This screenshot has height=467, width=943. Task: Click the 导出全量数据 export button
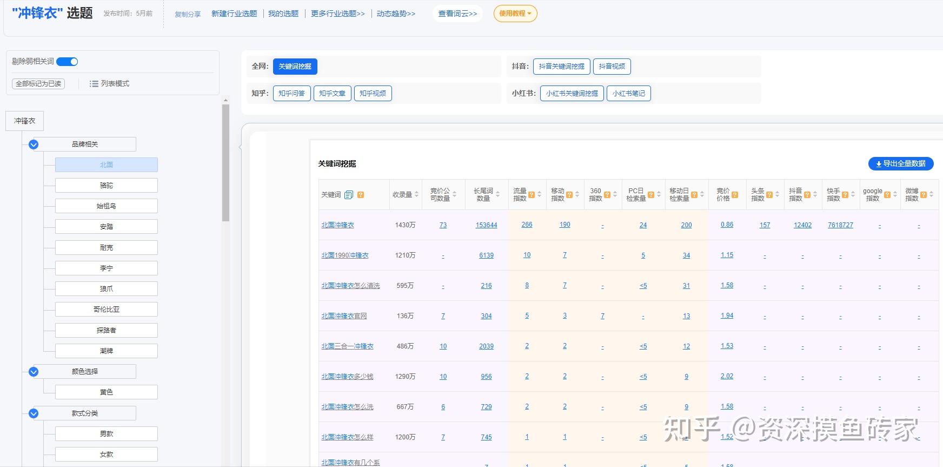point(901,163)
